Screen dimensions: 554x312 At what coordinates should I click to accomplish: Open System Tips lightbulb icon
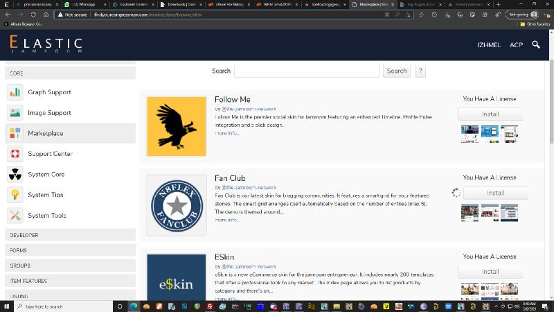15,195
